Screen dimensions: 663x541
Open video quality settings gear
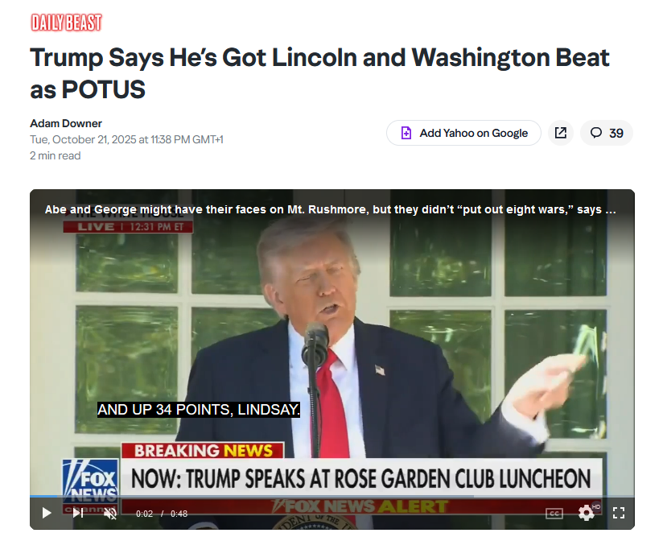click(x=587, y=513)
